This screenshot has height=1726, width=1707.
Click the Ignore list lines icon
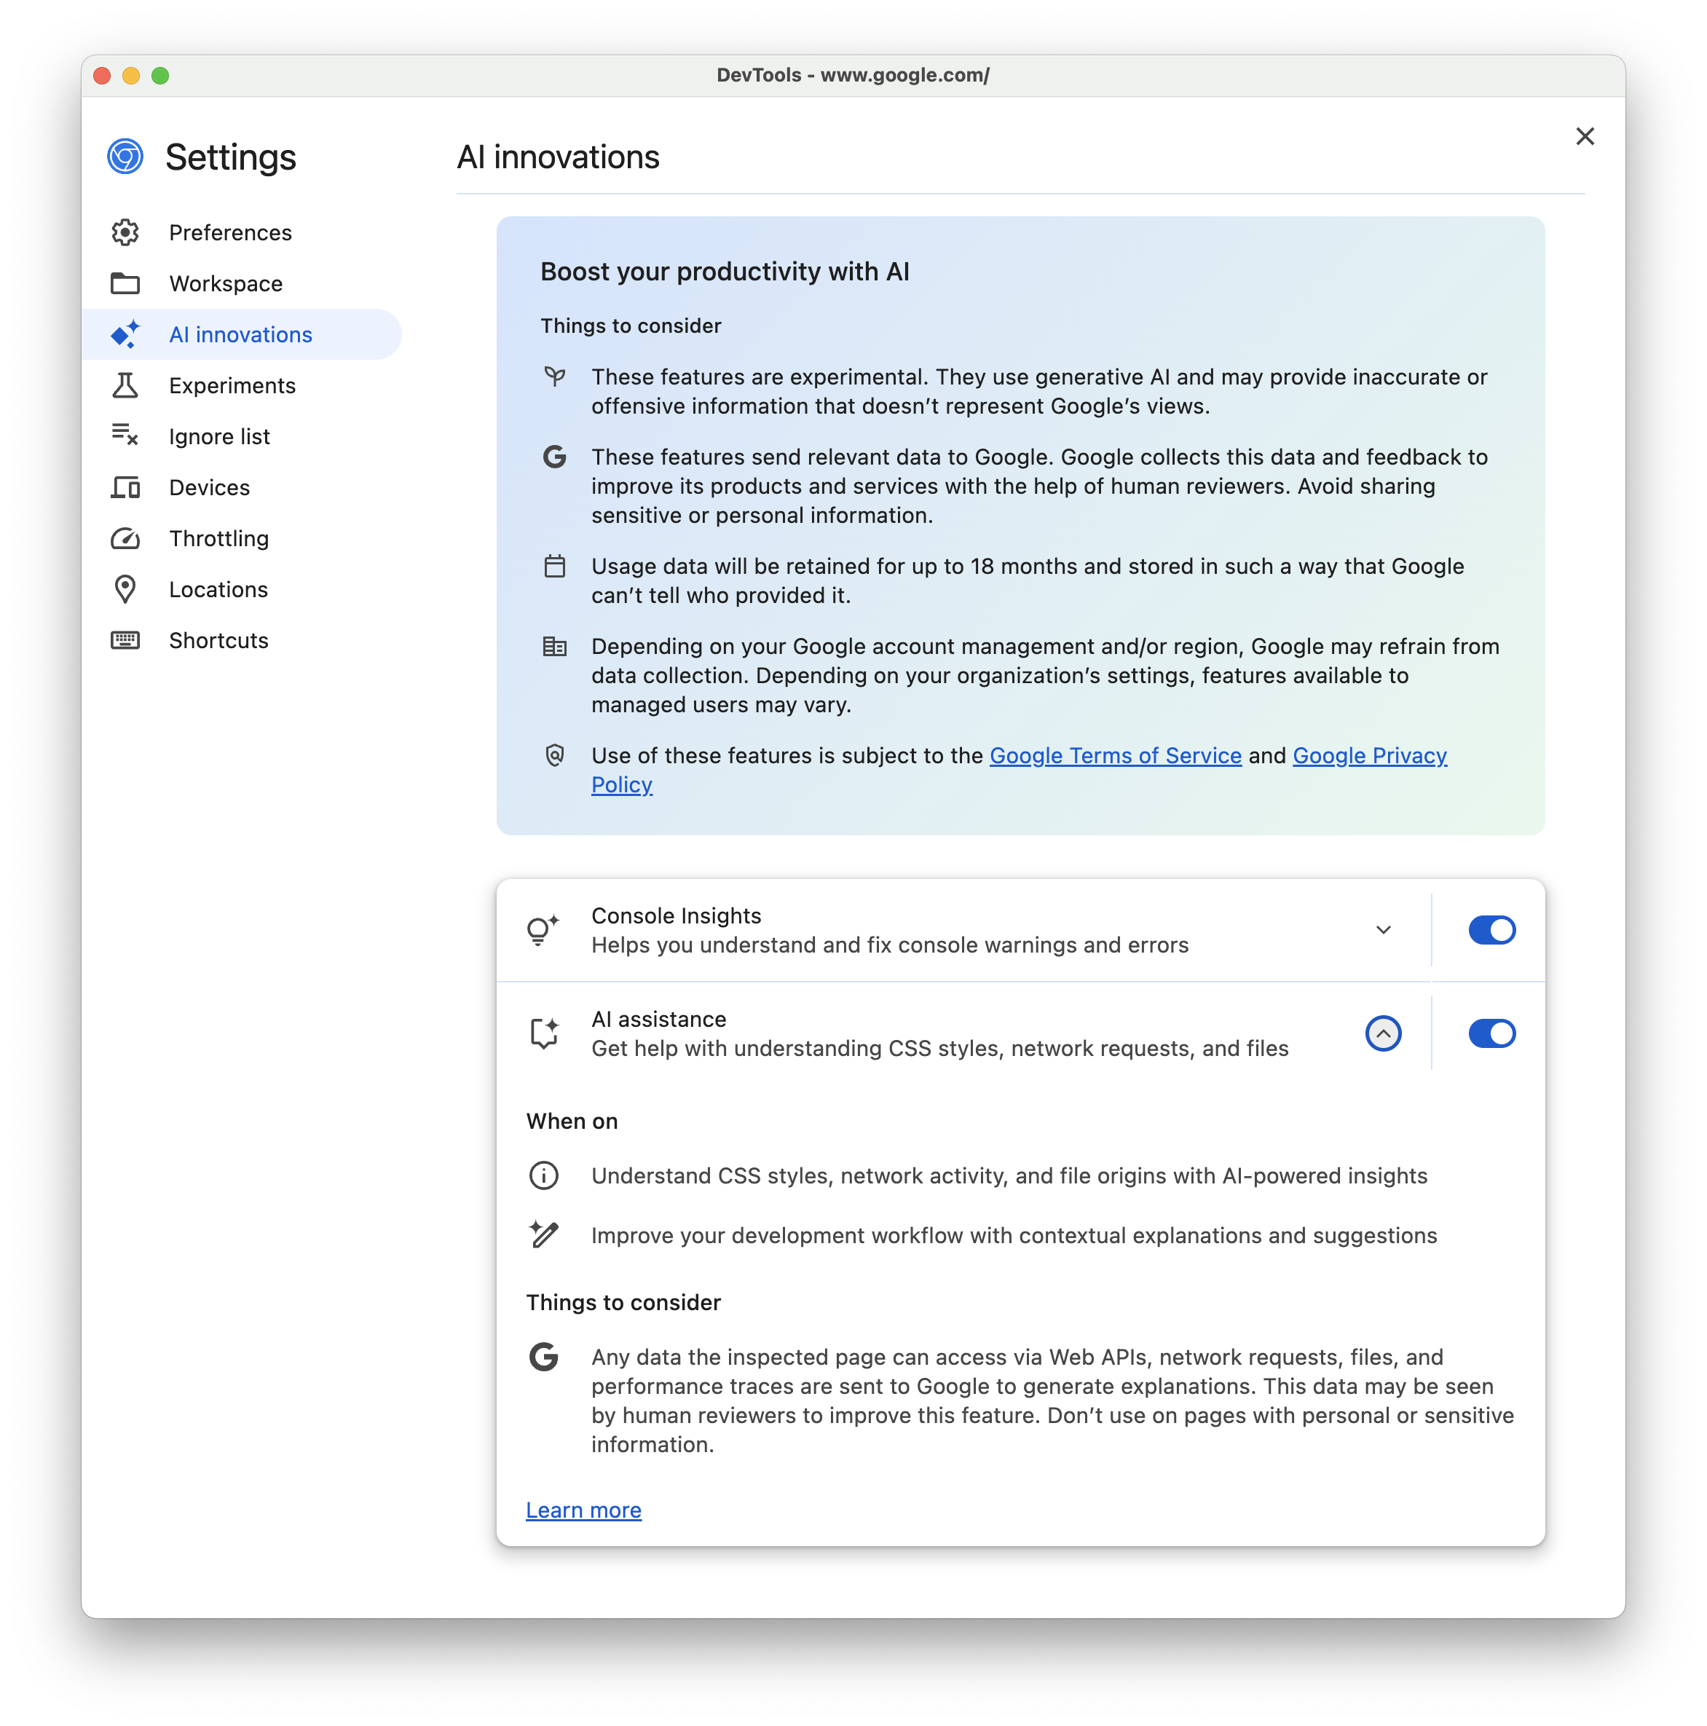click(125, 435)
